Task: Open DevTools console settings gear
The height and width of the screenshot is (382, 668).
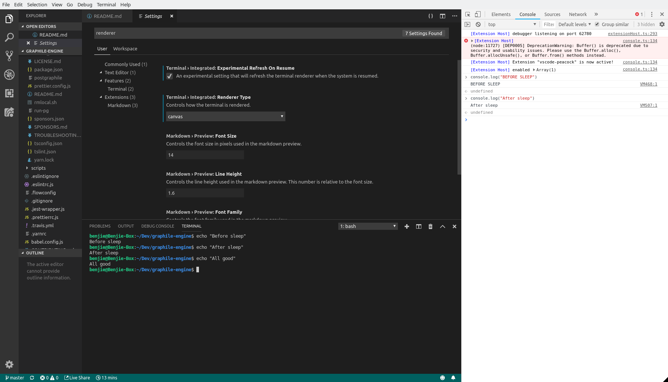Action: pos(662,24)
